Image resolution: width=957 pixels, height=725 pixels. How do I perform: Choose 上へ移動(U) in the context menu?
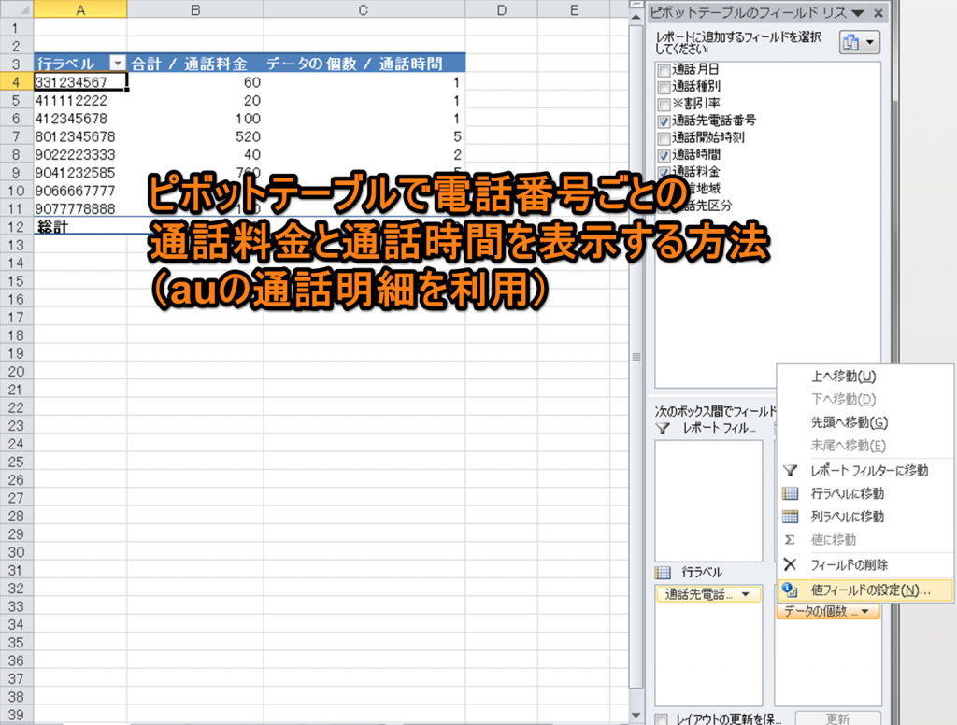point(865,376)
